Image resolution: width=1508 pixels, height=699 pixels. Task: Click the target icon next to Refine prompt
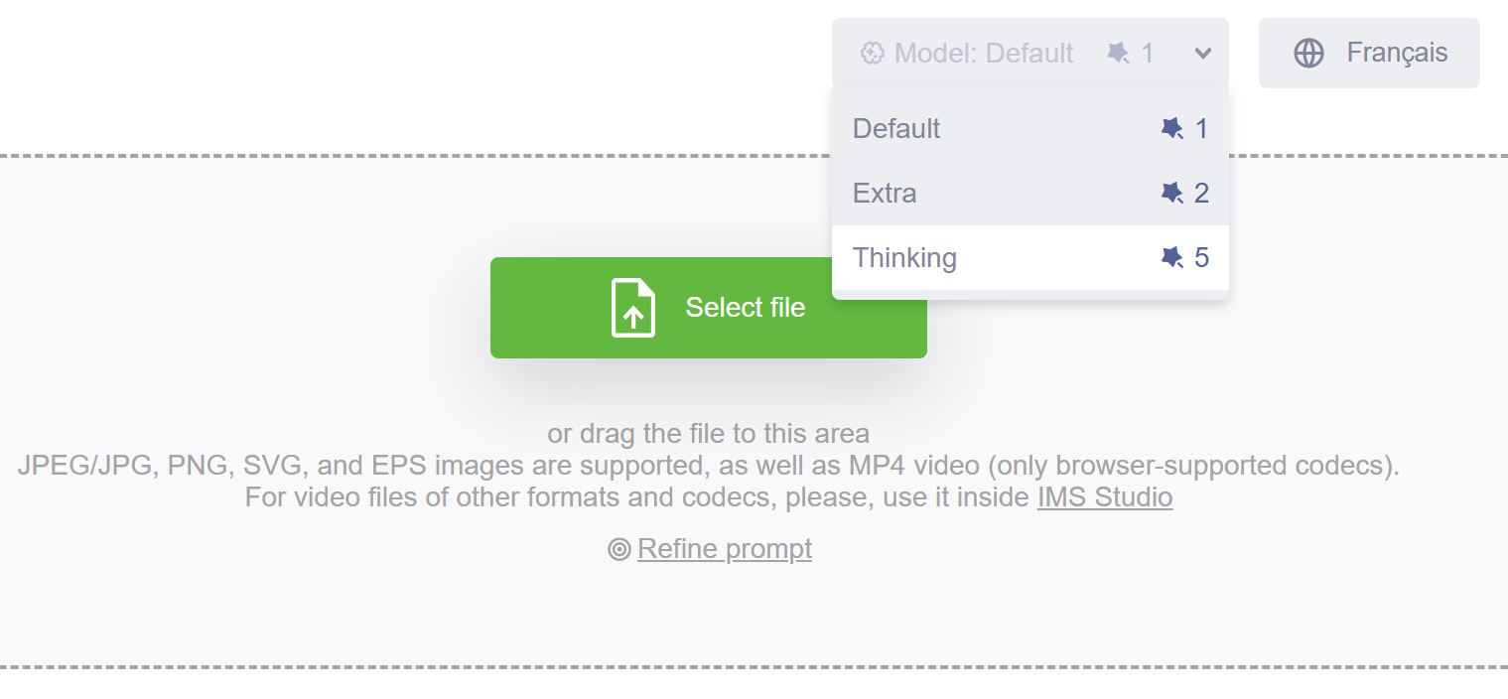pos(619,549)
